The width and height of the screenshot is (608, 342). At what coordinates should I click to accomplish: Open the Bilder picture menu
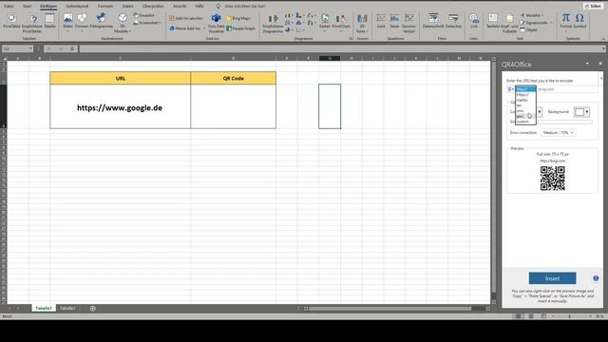tap(67, 22)
